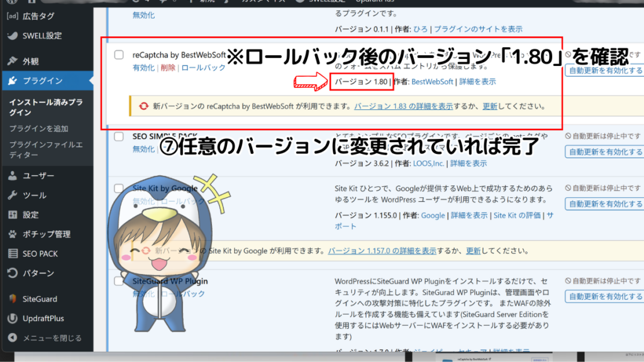
Task: Open UpdraftPlus in the sidebar
Action: (43, 318)
